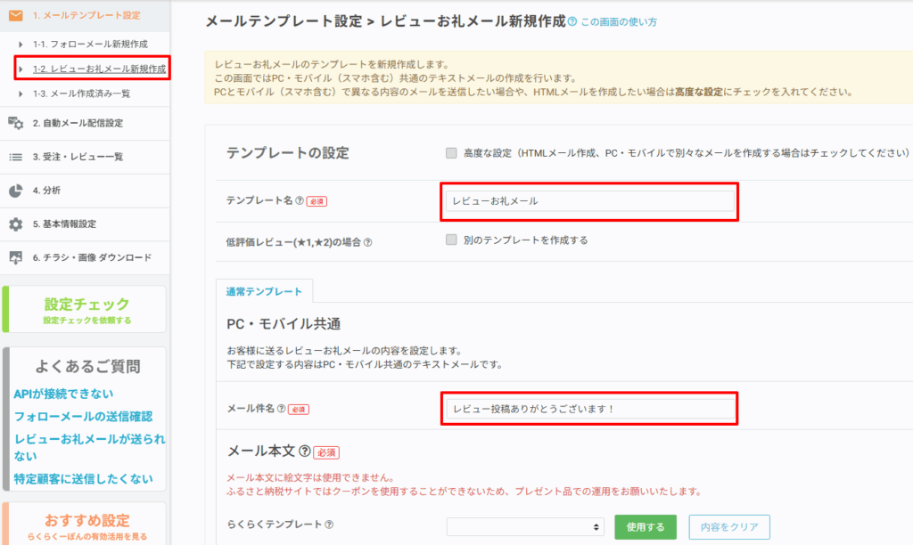This screenshot has width=913, height=545.
Task: Check 別のテンプレートを作成する option
Action: (451, 240)
